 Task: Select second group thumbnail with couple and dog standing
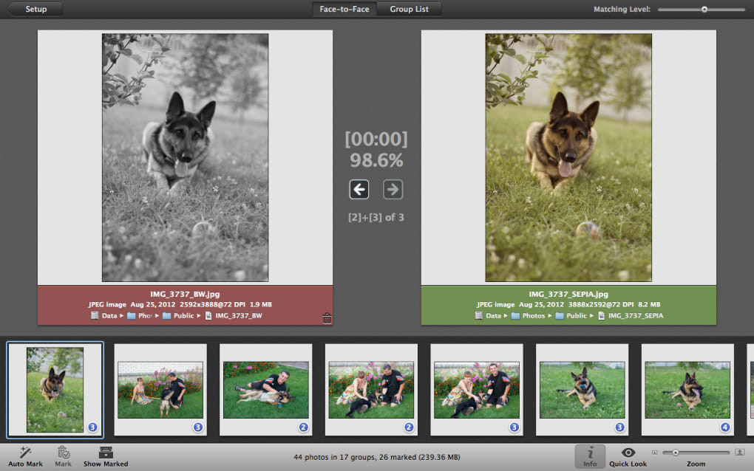[160, 390]
